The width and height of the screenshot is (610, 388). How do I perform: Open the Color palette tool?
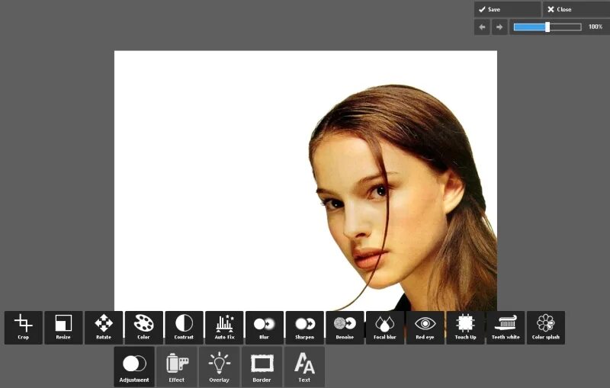coord(144,327)
